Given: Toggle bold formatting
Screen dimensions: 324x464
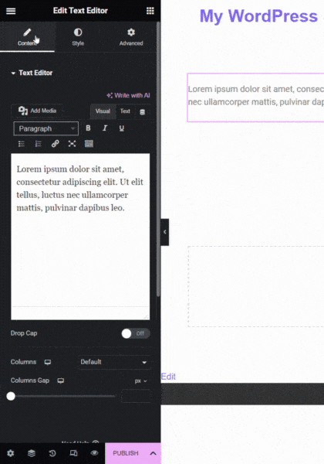Looking at the screenshot, I should (88, 128).
